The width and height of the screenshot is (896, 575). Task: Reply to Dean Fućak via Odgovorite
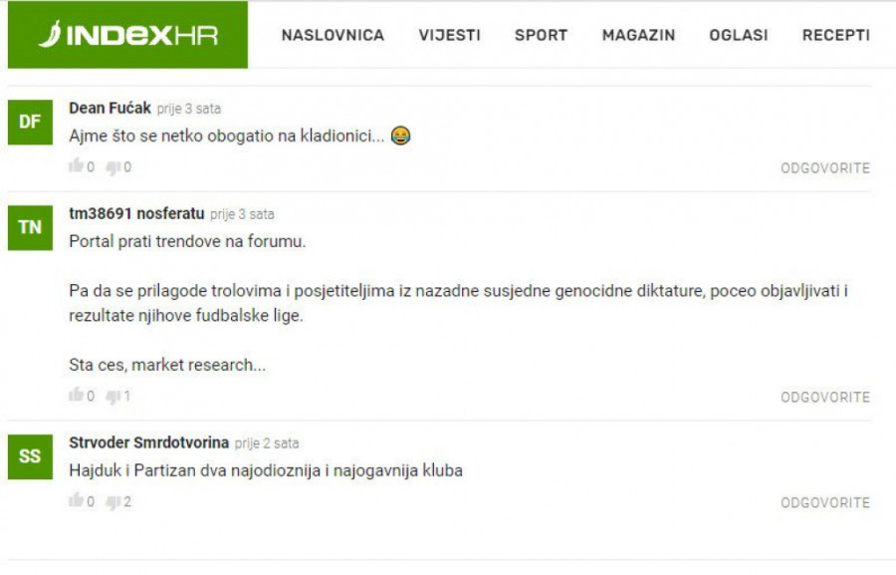[825, 168]
